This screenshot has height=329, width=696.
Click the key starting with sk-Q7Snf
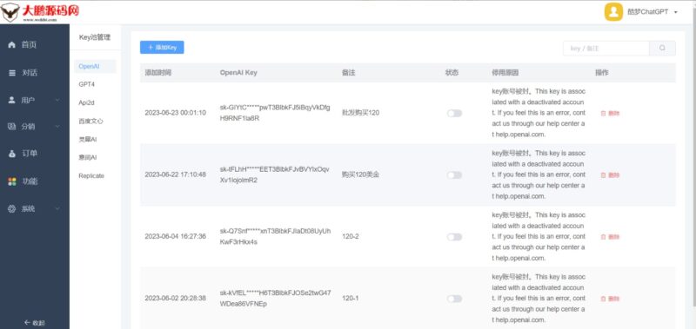point(275,236)
